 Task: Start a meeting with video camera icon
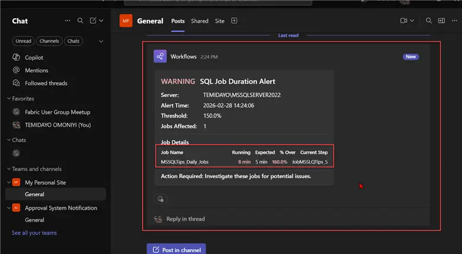pyautogui.click(x=404, y=21)
